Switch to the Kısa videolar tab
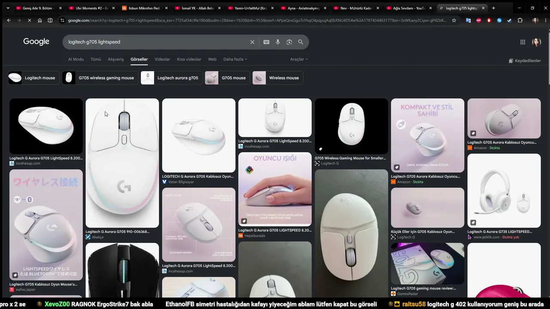The width and height of the screenshot is (550, 309). click(x=189, y=59)
